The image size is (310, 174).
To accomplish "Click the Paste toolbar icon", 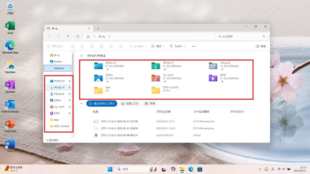I will point(92,46).
